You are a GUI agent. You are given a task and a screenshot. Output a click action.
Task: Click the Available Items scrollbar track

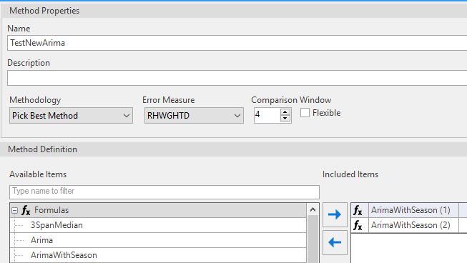(x=313, y=239)
